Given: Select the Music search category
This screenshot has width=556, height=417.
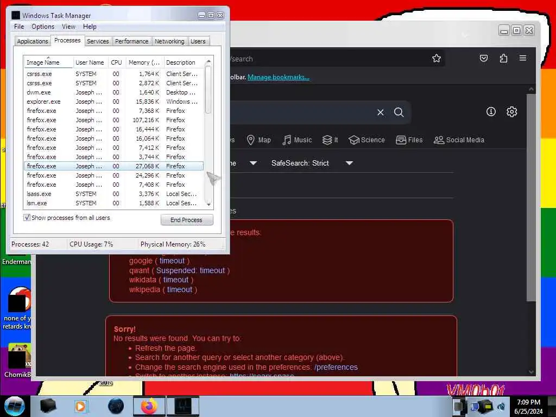Looking at the screenshot, I should click(x=297, y=140).
